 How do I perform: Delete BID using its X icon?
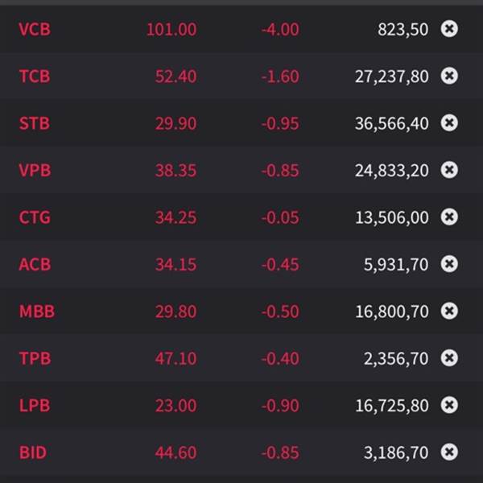(449, 452)
